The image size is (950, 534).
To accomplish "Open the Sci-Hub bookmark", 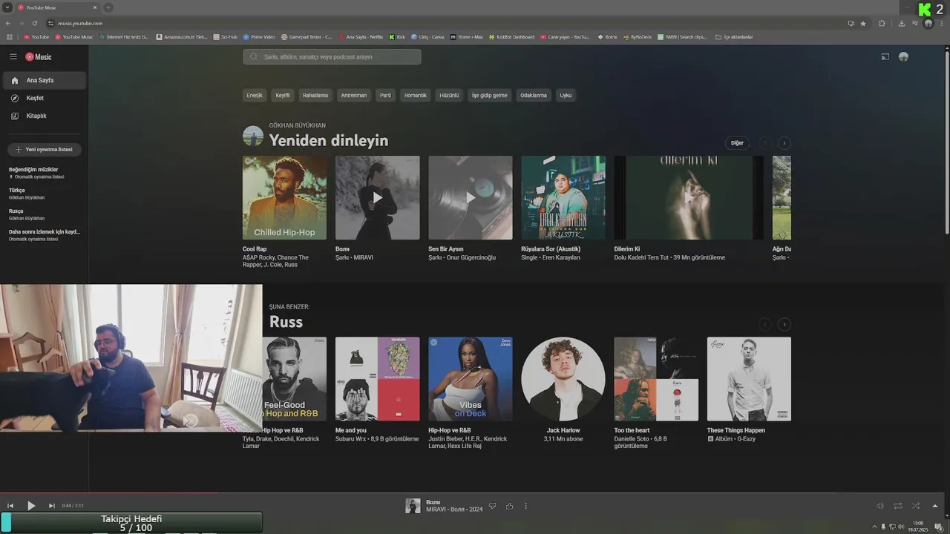I will 225,36.
